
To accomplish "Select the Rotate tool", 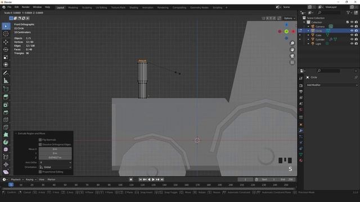I will tap(6, 49).
